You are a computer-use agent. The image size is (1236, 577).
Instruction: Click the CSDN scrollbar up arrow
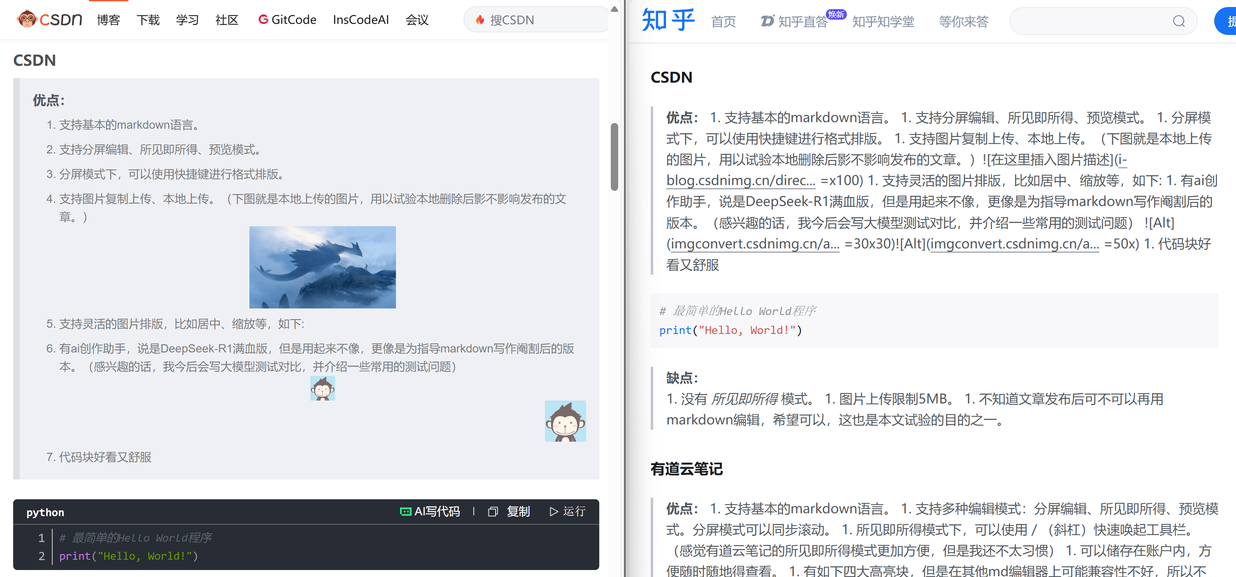pyautogui.click(x=614, y=8)
